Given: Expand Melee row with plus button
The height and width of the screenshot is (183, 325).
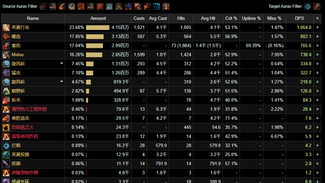Looking at the screenshot, I should coord(317,54).
